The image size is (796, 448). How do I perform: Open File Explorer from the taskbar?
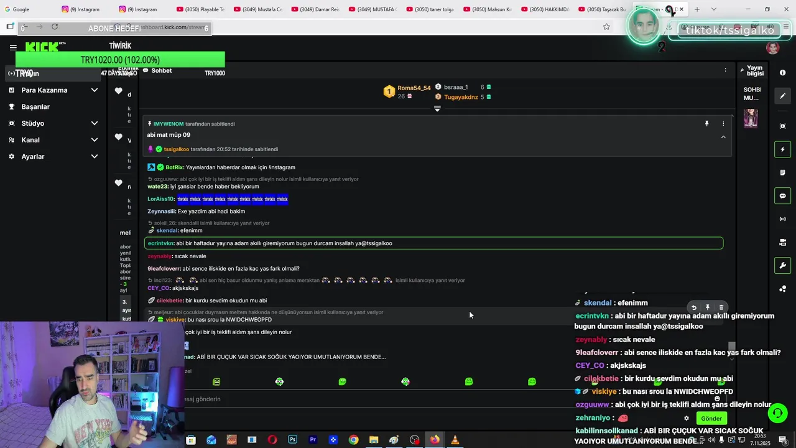click(374, 440)
